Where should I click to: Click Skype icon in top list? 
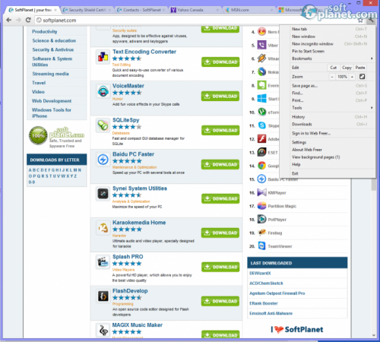click(x=261, y=125)
